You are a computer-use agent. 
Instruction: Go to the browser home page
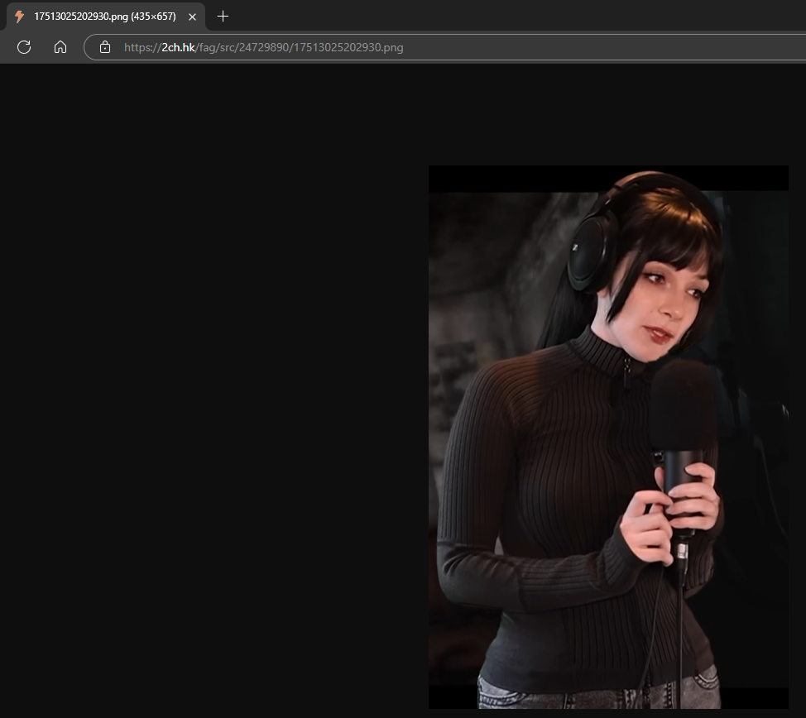(60, 47)
